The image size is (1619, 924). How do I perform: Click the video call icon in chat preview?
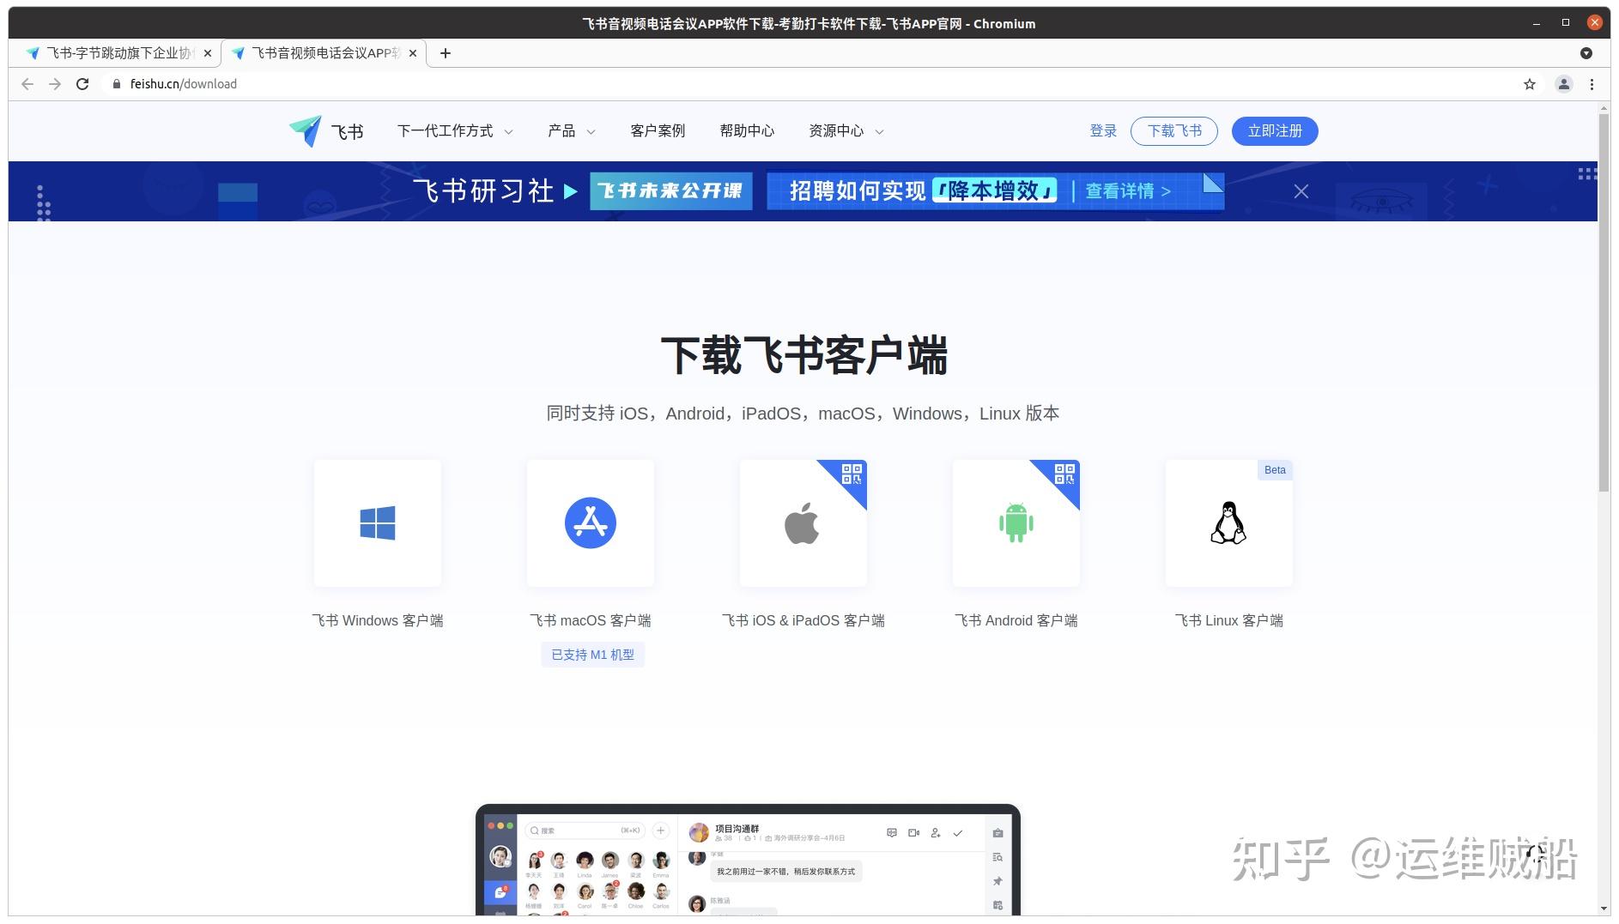click(x=913, y=833)
